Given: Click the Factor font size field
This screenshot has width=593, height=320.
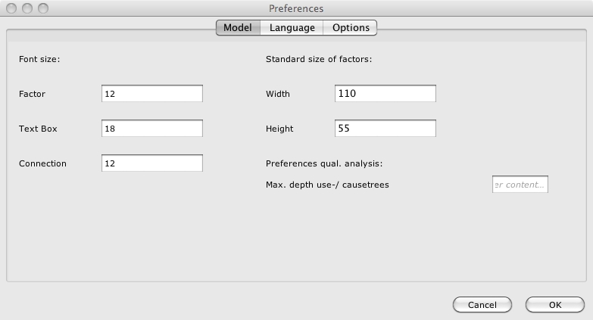Looking at the screenshot, I should pos(151,94).
